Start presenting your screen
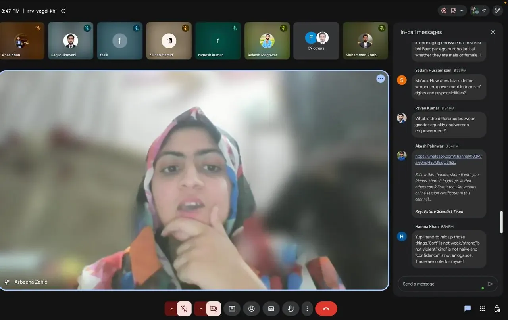The image size is (508, 320). coord(232,309)
